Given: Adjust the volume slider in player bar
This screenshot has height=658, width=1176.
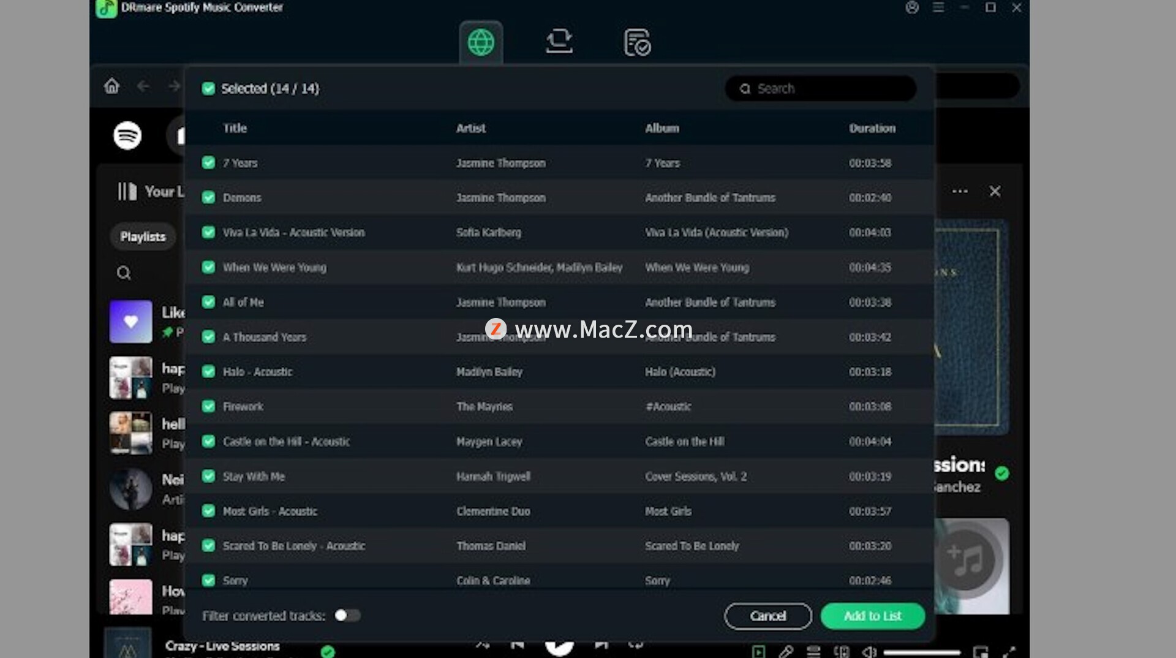Looking at the screenshot, I should 922,652.
